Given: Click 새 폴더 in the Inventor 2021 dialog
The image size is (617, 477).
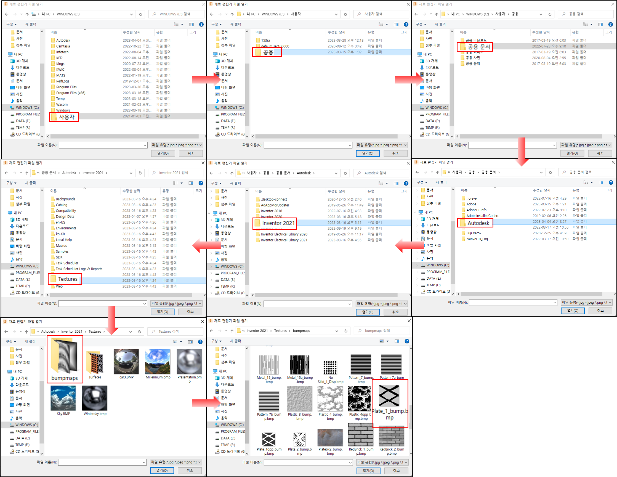Looking at the screenshot, I should [31, 183].
